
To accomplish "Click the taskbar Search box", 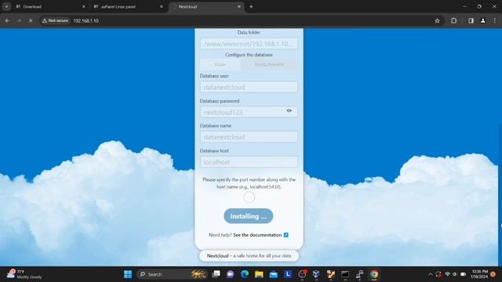I will 173,274.
